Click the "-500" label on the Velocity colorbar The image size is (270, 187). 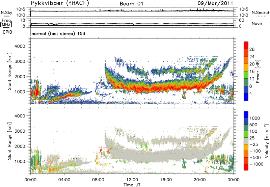[x=255, y=157]
